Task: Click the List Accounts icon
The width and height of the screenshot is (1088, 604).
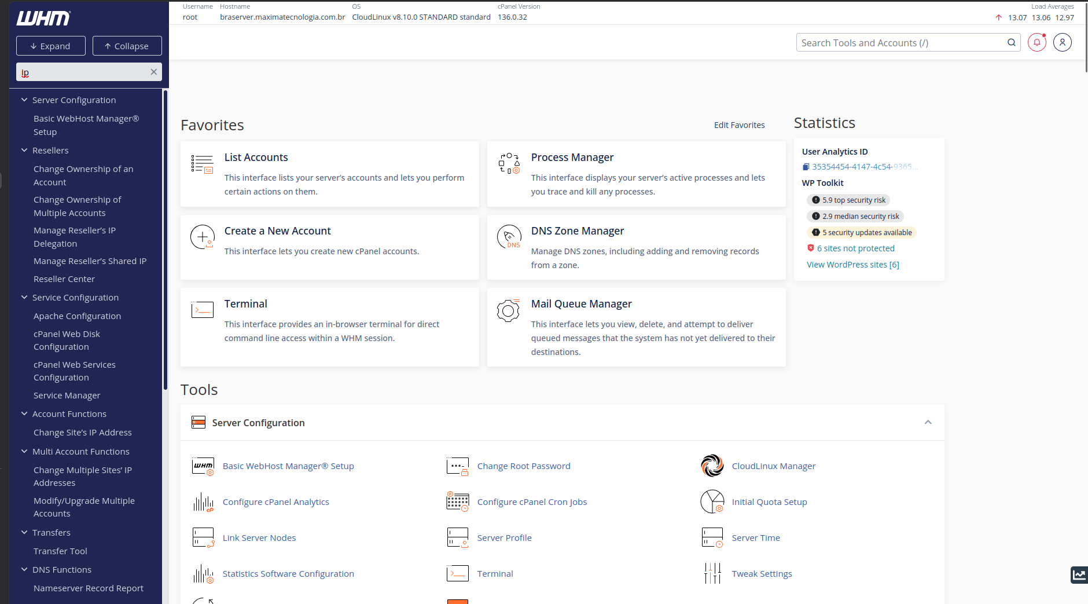Action: [202, 164]
